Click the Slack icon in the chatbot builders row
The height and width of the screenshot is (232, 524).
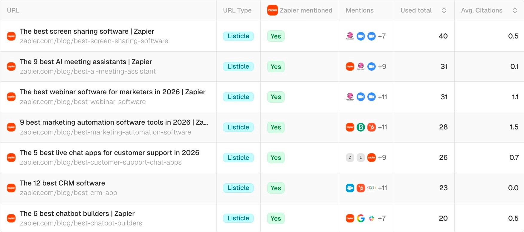[x=372, y=218]
